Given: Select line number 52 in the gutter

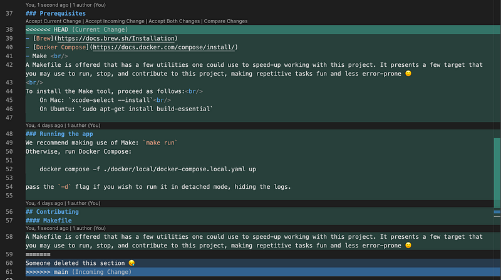Looking at the screenshot, I should click(x=9, y=169).
